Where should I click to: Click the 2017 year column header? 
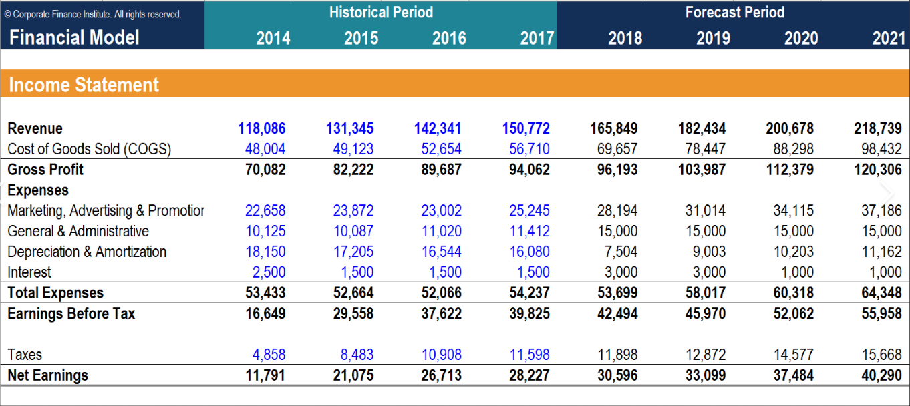537,38
